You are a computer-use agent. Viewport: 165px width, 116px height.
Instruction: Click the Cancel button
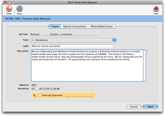tap(133, 107)
